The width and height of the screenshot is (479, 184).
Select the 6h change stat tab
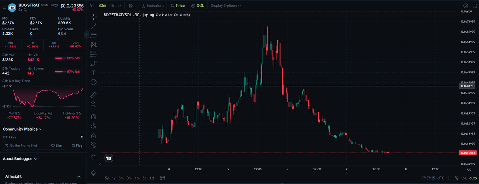pyautogui.click(x=54, y=44)
